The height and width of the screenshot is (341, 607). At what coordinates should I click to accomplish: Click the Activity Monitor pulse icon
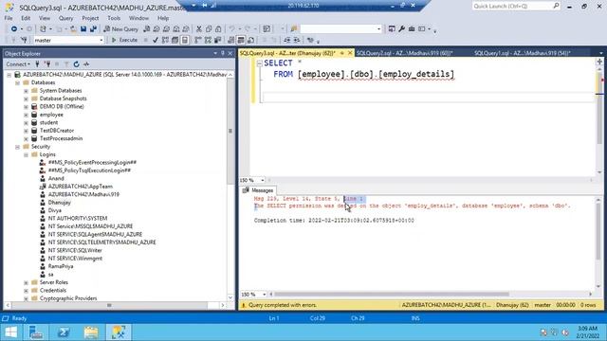pos(86,64)
